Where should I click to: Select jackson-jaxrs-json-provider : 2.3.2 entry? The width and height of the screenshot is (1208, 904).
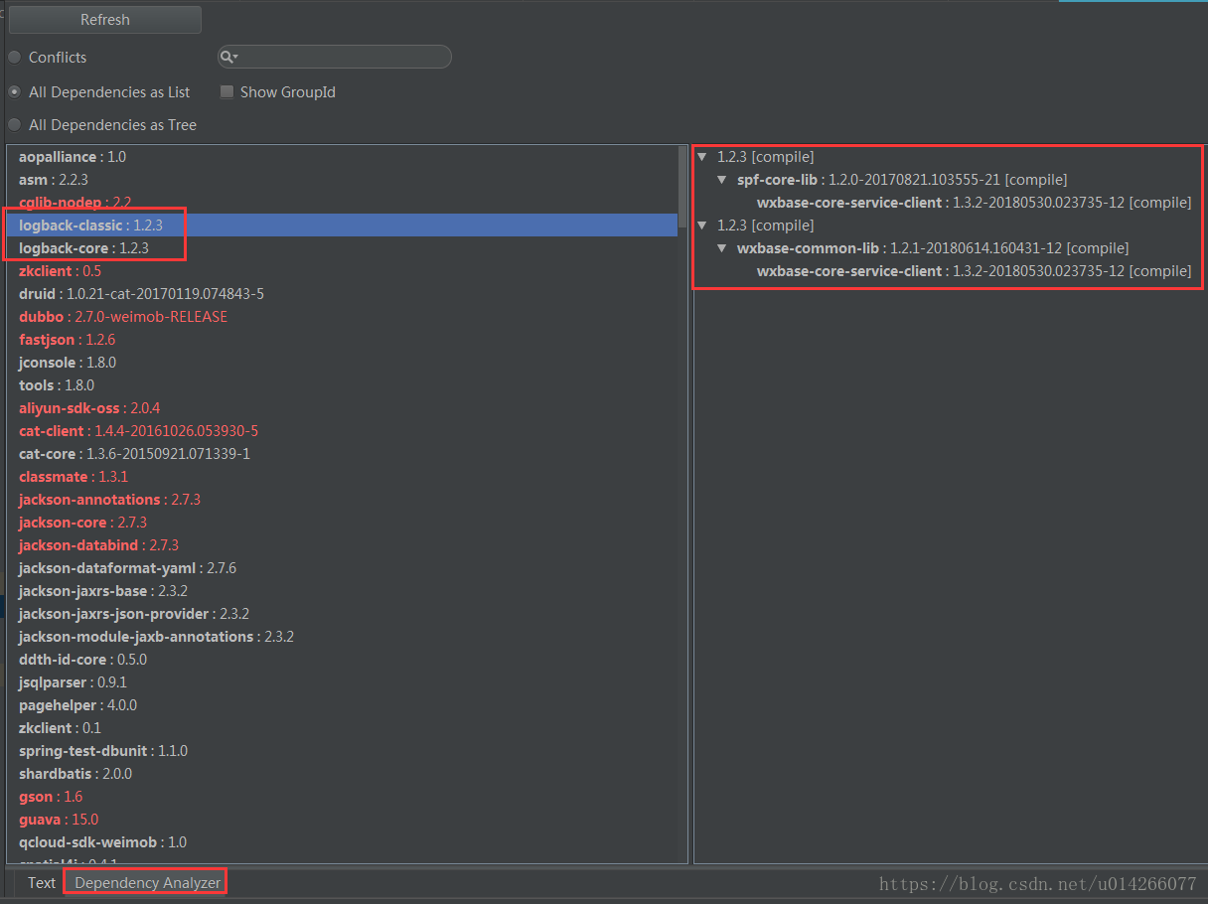point(134,614)
